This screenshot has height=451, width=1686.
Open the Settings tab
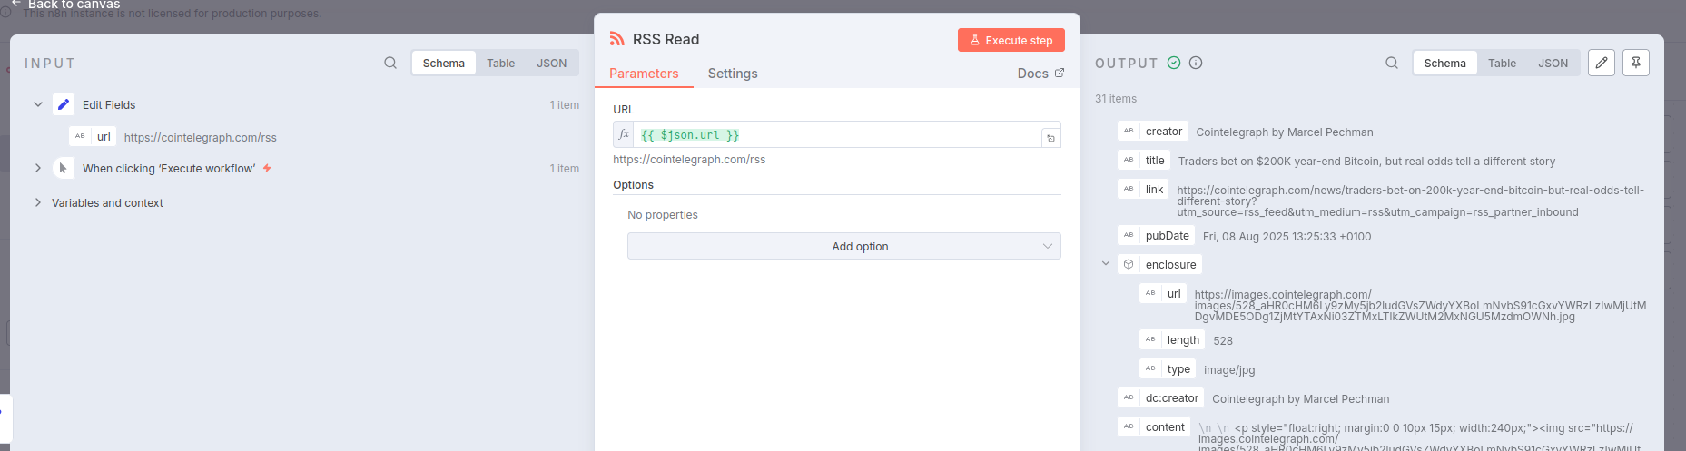(x=733, y=74)
